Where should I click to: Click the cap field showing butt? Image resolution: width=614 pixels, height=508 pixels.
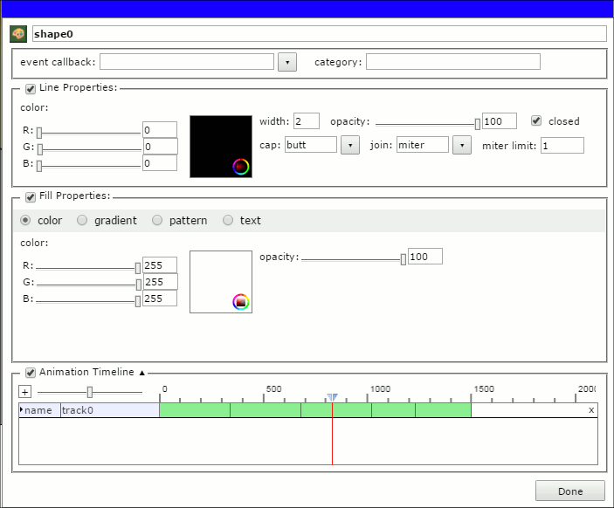[311, 145]
